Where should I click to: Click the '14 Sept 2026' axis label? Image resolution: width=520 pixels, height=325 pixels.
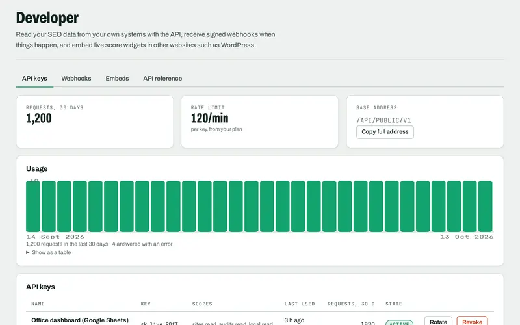point(55,237)
